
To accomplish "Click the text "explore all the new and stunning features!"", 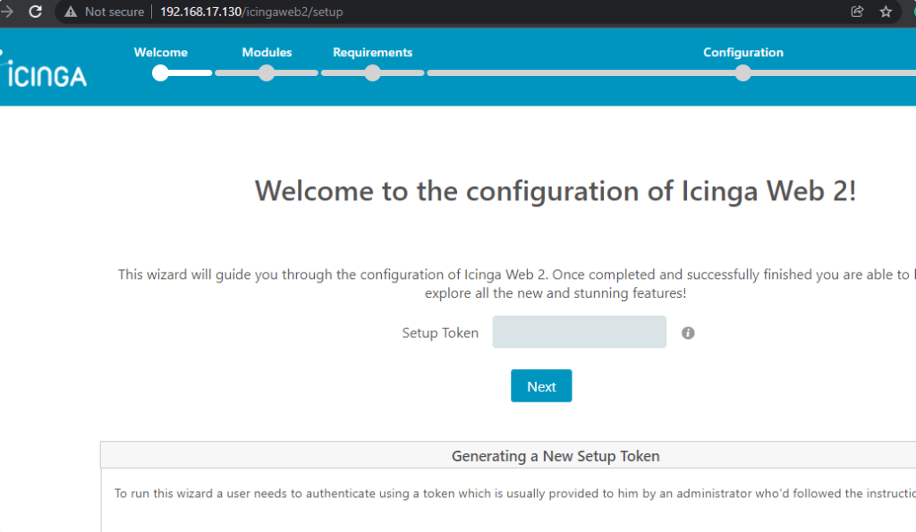I will 556,293.
